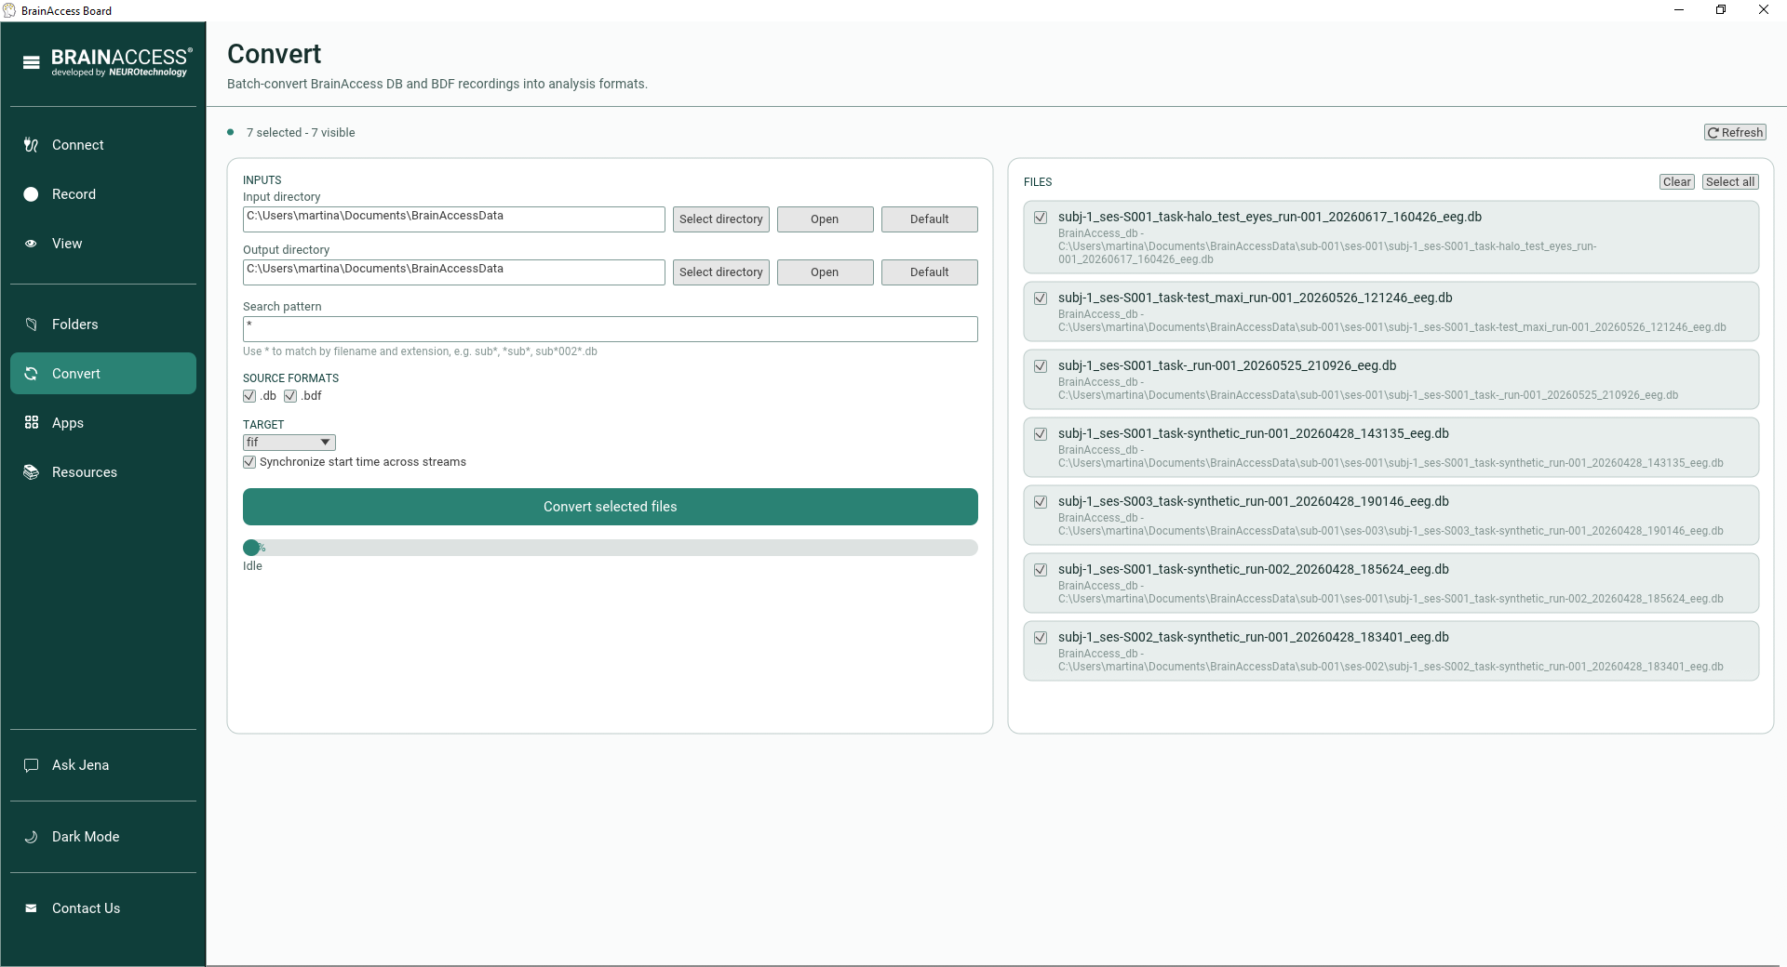Select file name subj-1_ses-S001_task-test_maxi_run-001_20260526_121246_eeg.db
Image resolution: width=1787 pixels, height=967 pixels.
tap(1255, 298)
